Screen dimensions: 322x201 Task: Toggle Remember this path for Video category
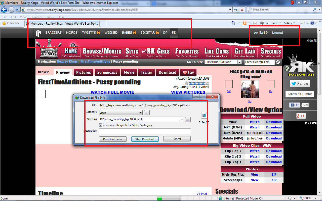click(x=101, y=125)
